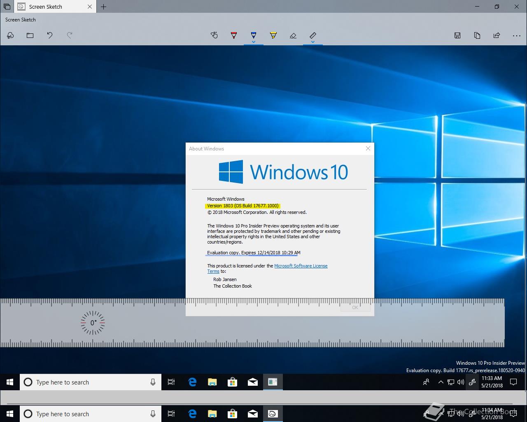Toggle touch writing tool
Image resolution: width=527 pixels, height=422 pixels.
(214, 35)
